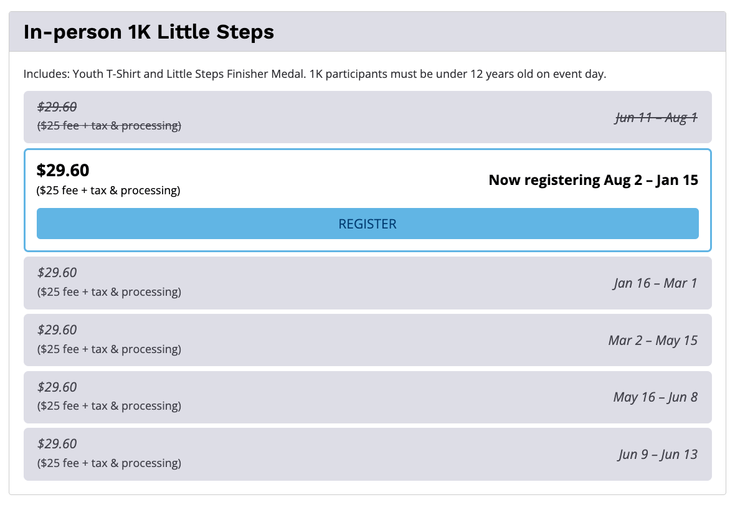735x505 pixels.
Task: Click the fee text under bold current price
Action: 109,191
